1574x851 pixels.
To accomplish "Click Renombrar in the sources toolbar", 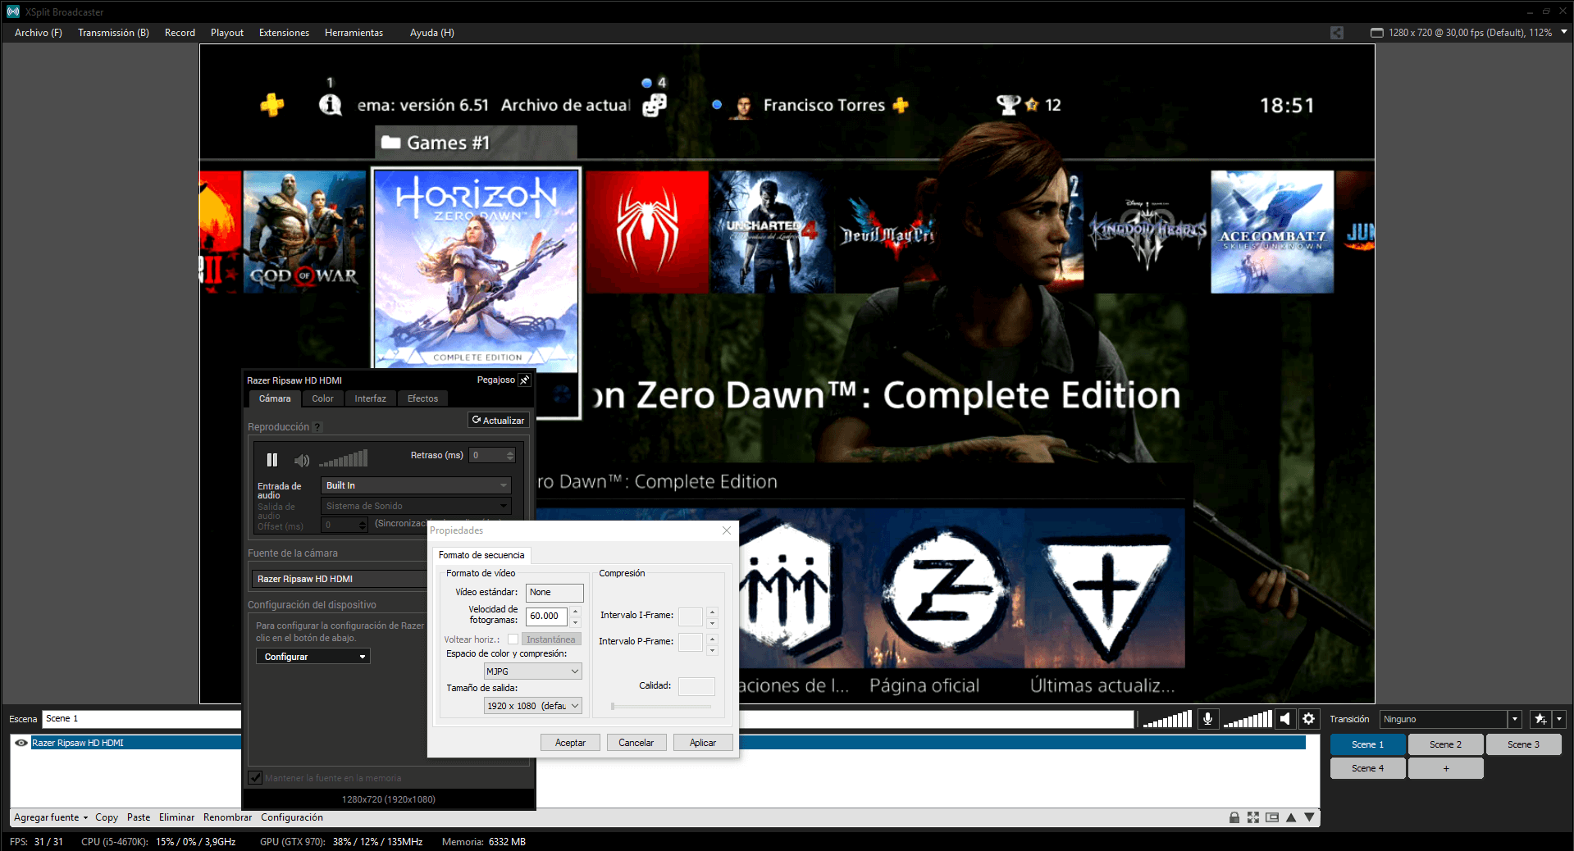I will (227, 817).
